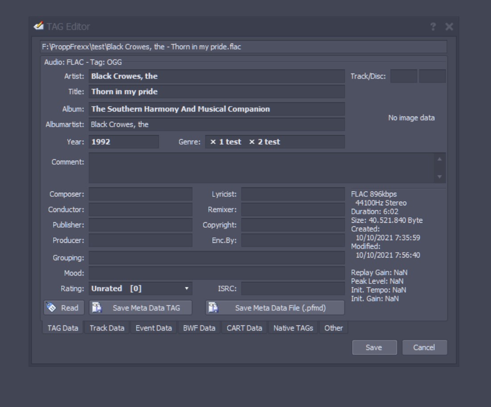This screenshot has height=407, width=491.
Task: Click the Albumartist field
Action: pyautogui.click(x=217, y=125)
